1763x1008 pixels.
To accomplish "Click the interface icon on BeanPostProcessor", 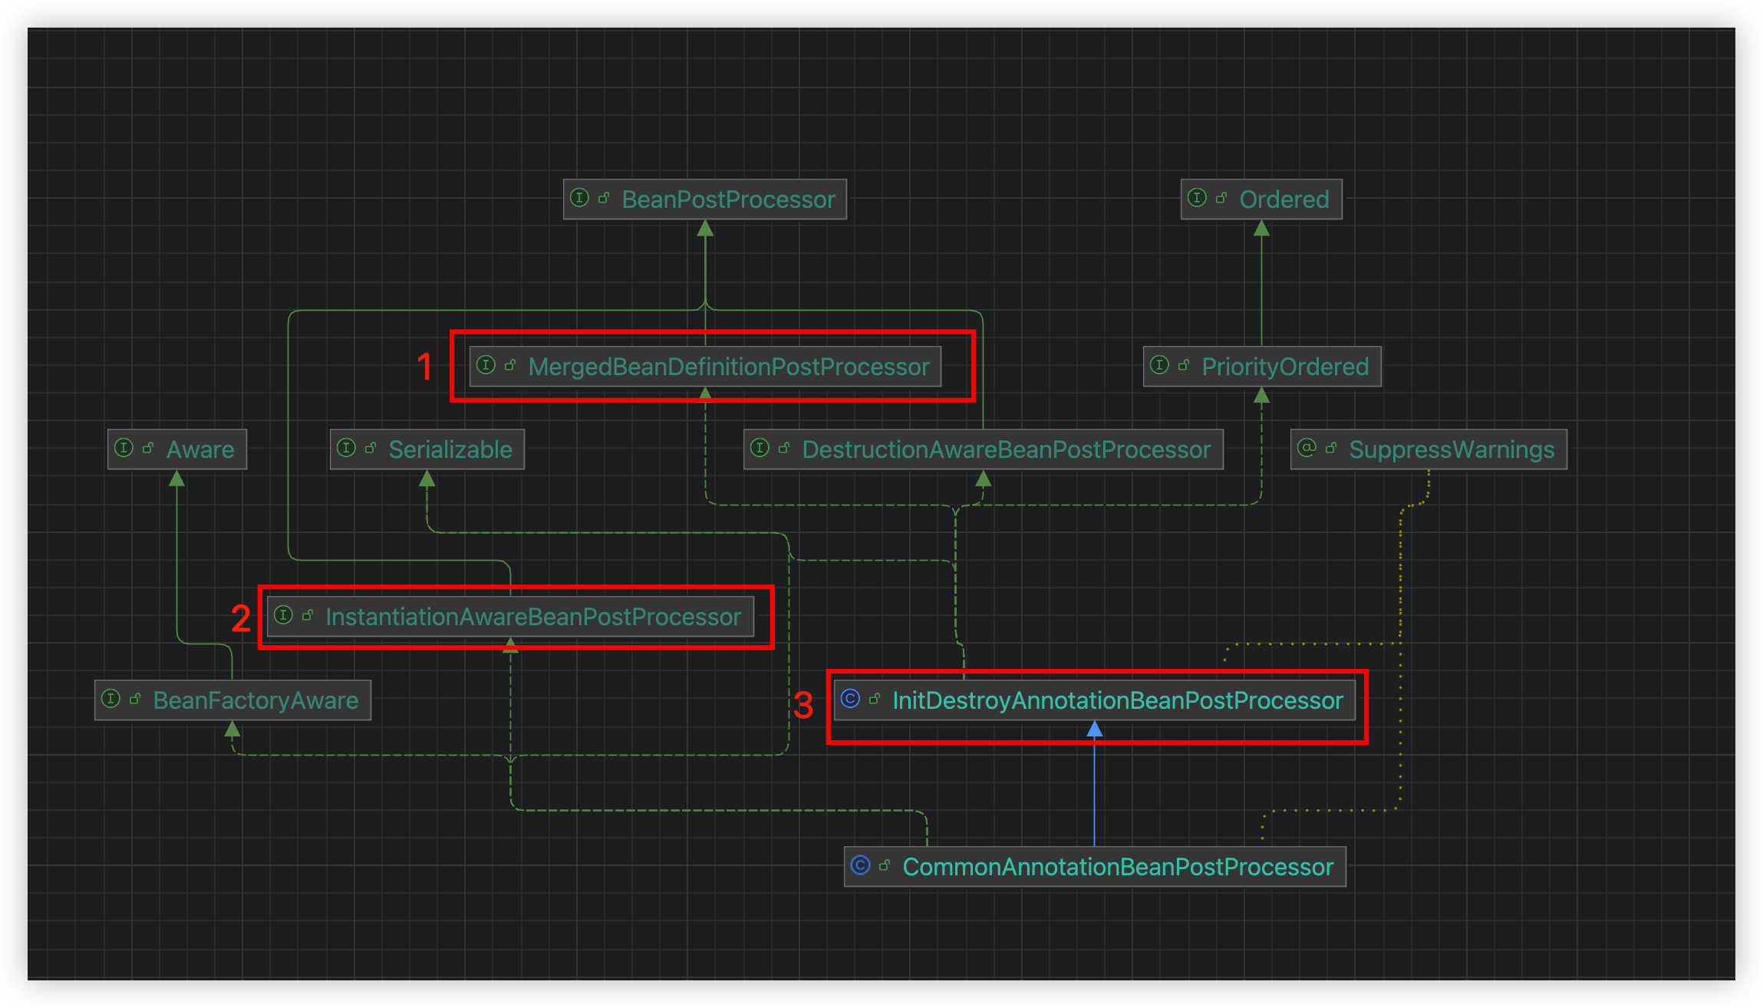I will pos(580,198).
